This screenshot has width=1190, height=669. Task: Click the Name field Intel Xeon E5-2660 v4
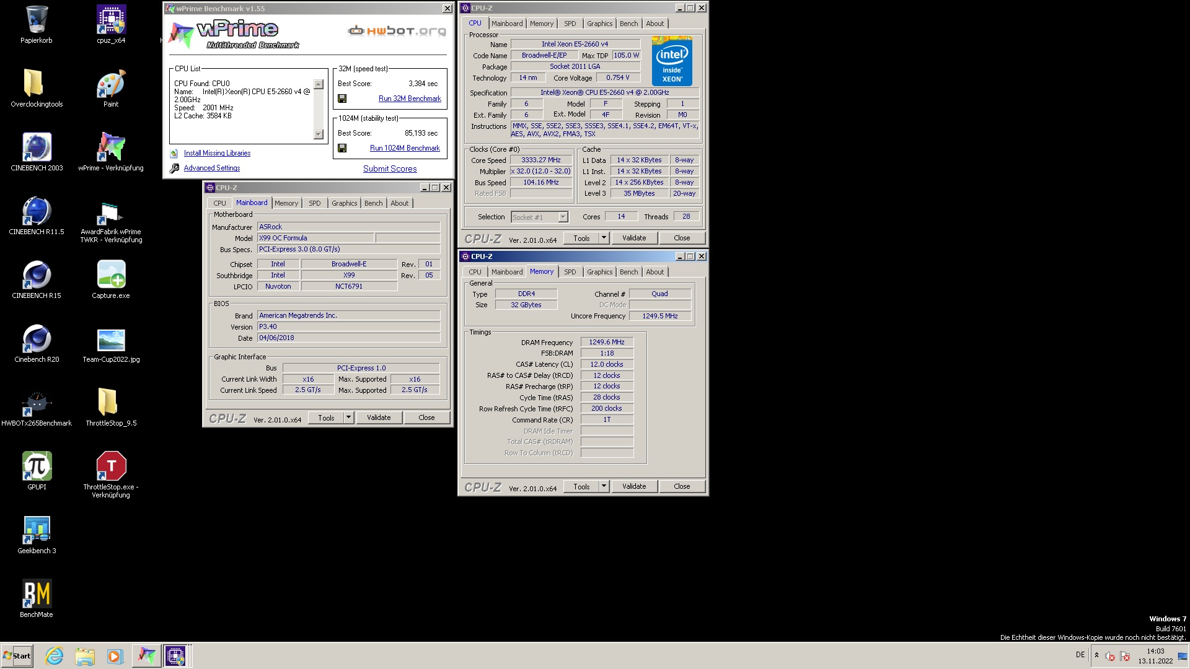[575, 44]
